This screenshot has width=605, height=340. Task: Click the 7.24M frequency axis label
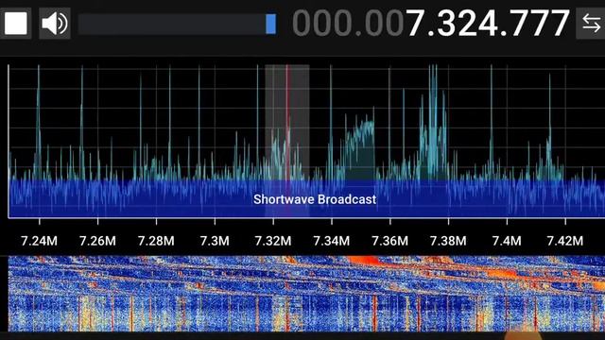(x=39, y=241)
